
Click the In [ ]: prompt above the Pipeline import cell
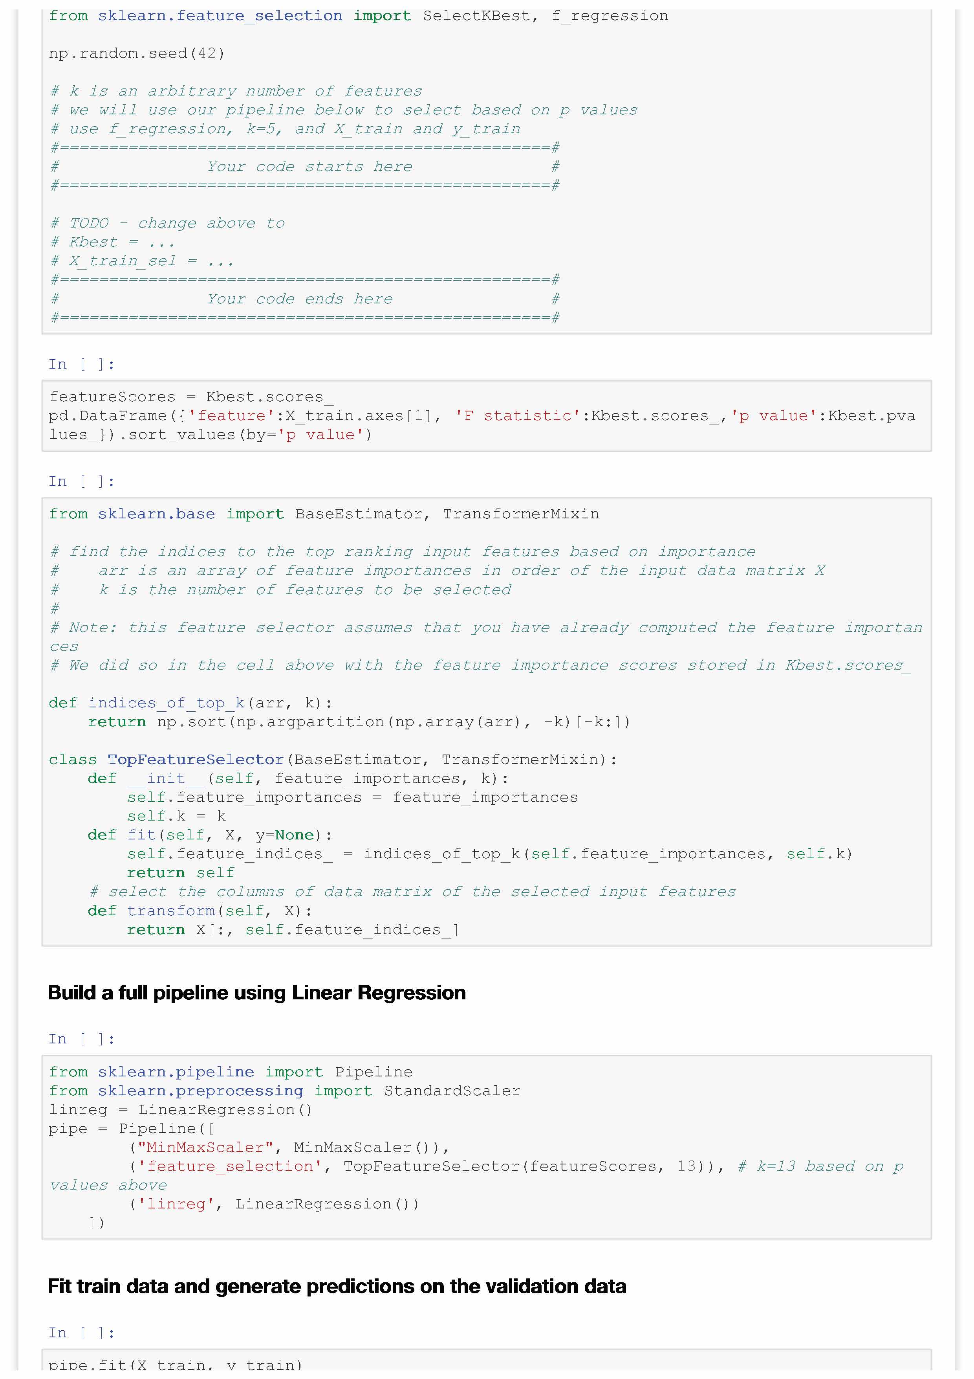click(81, 1039)
